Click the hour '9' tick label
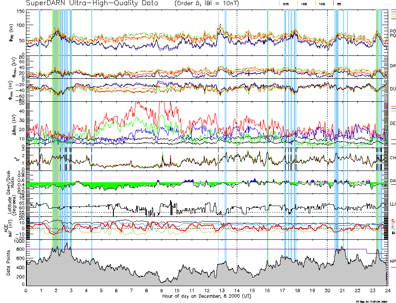 (161, 290)
